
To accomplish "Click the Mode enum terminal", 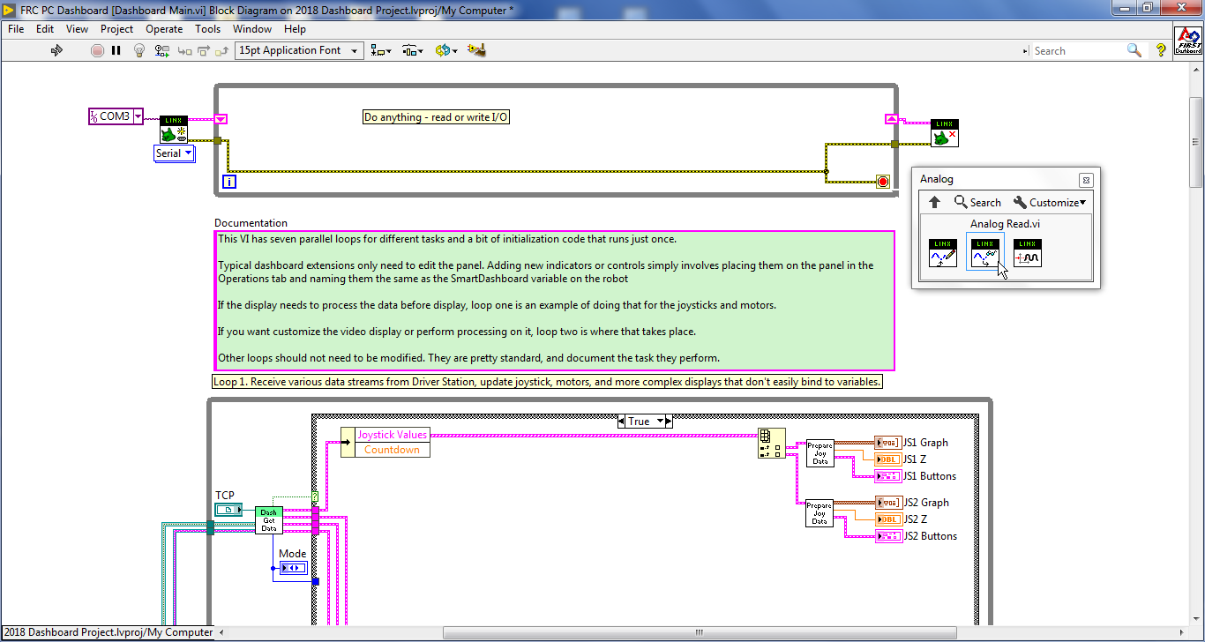I will point(292,568).
